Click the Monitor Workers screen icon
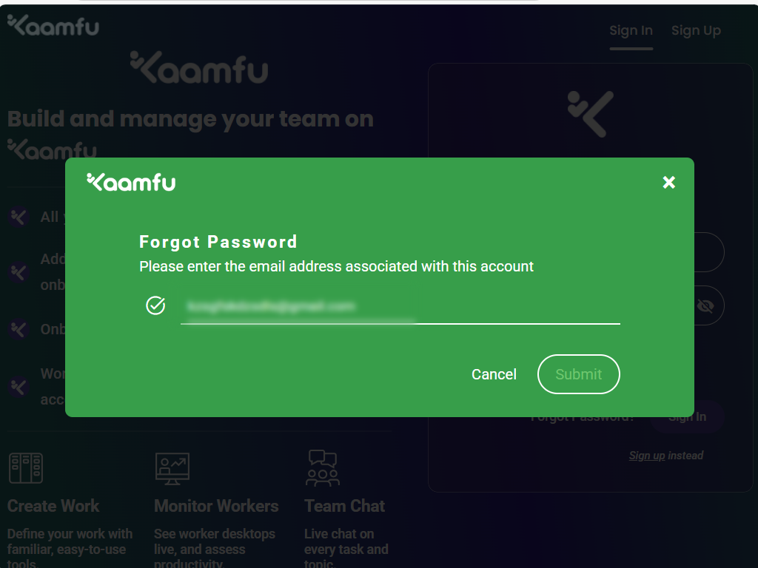 (172, 468)
